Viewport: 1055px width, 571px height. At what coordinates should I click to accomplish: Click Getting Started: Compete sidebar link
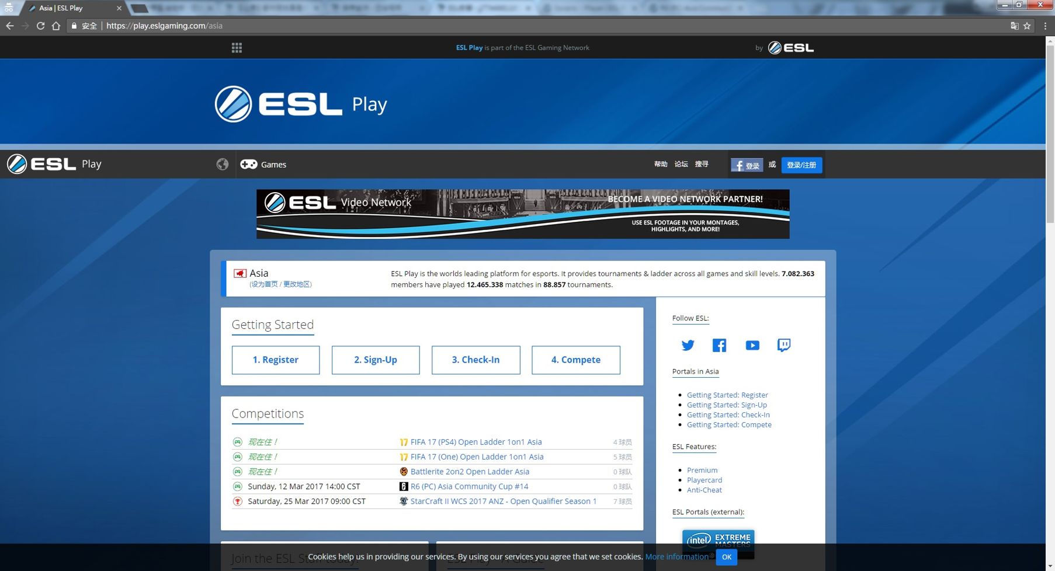click(729, 425)
